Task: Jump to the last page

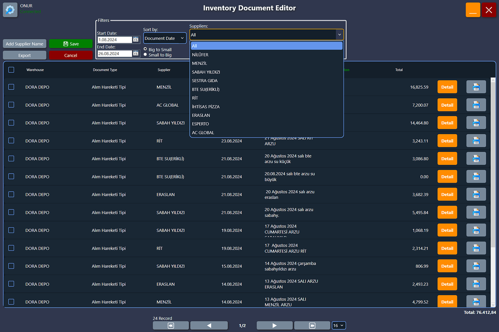Action: pos(312,325)
